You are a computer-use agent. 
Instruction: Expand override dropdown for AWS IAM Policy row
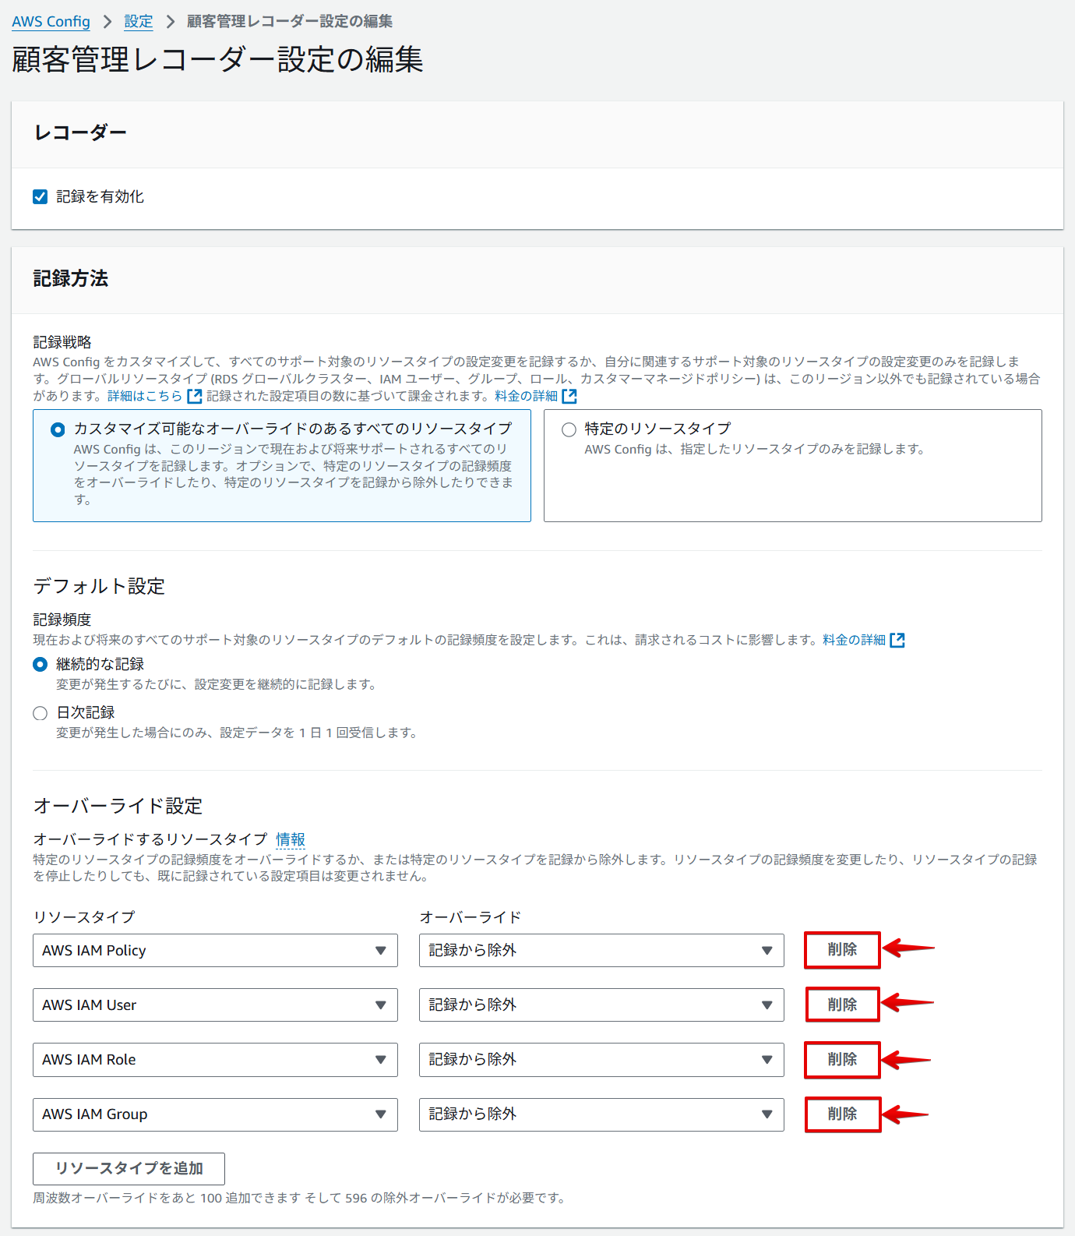click(601, 950)
